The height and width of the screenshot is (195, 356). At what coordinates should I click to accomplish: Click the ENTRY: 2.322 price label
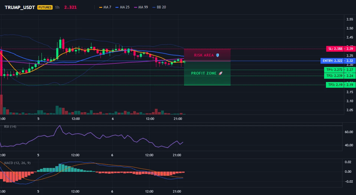point(332,61)
